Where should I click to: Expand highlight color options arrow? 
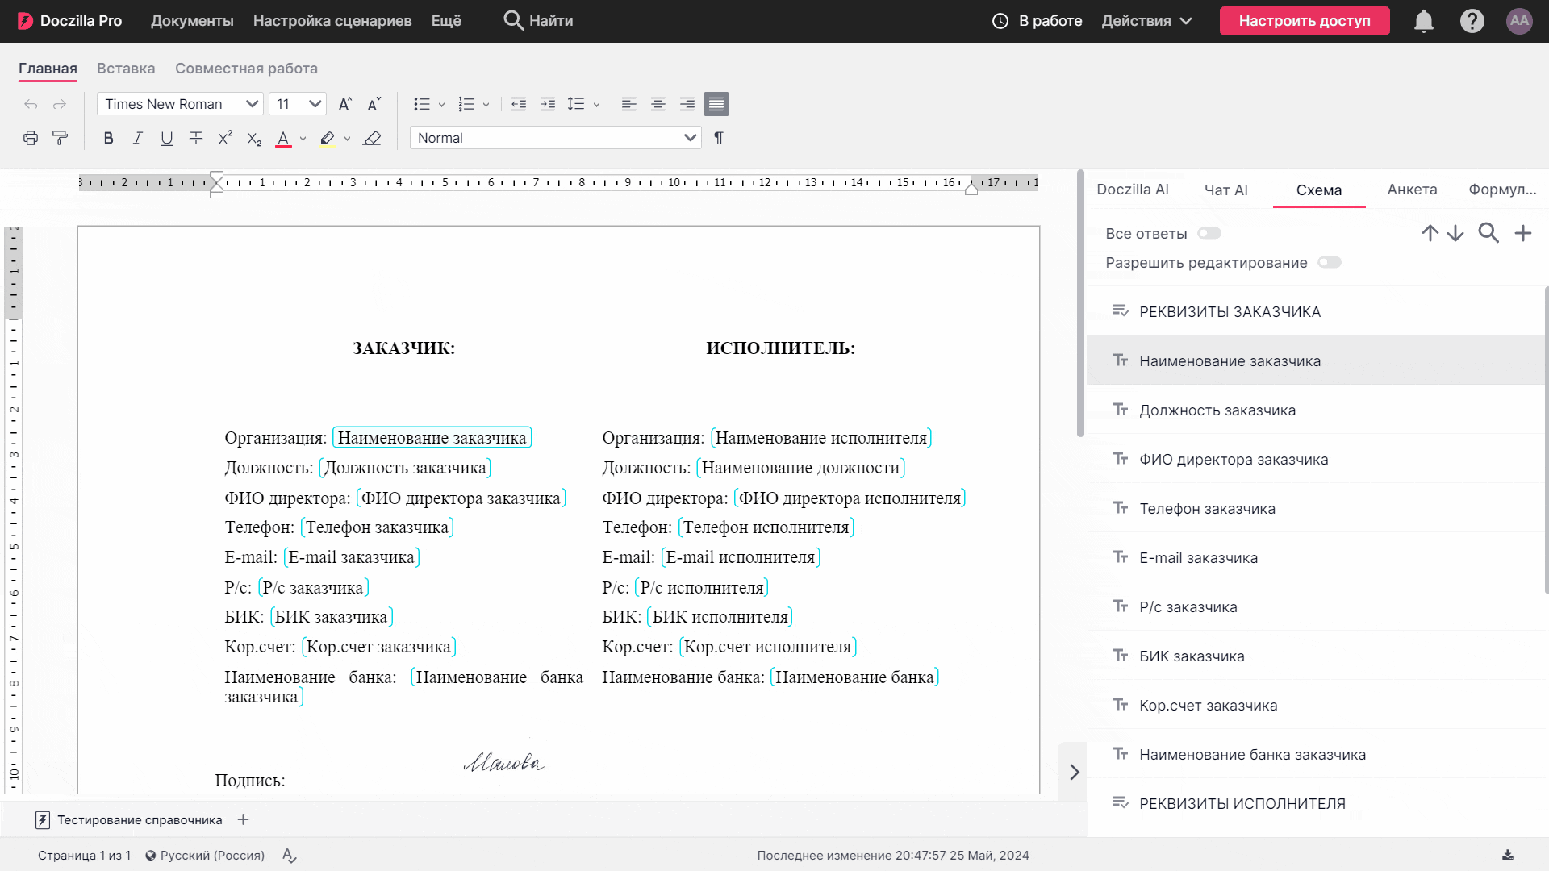tap(347, 139)
